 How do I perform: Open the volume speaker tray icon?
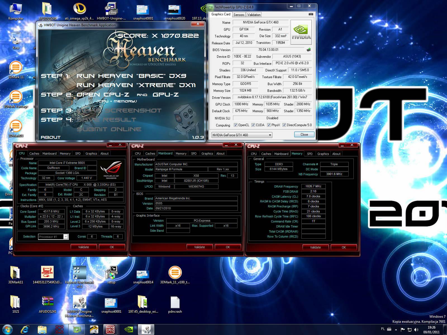click(417, 330)
